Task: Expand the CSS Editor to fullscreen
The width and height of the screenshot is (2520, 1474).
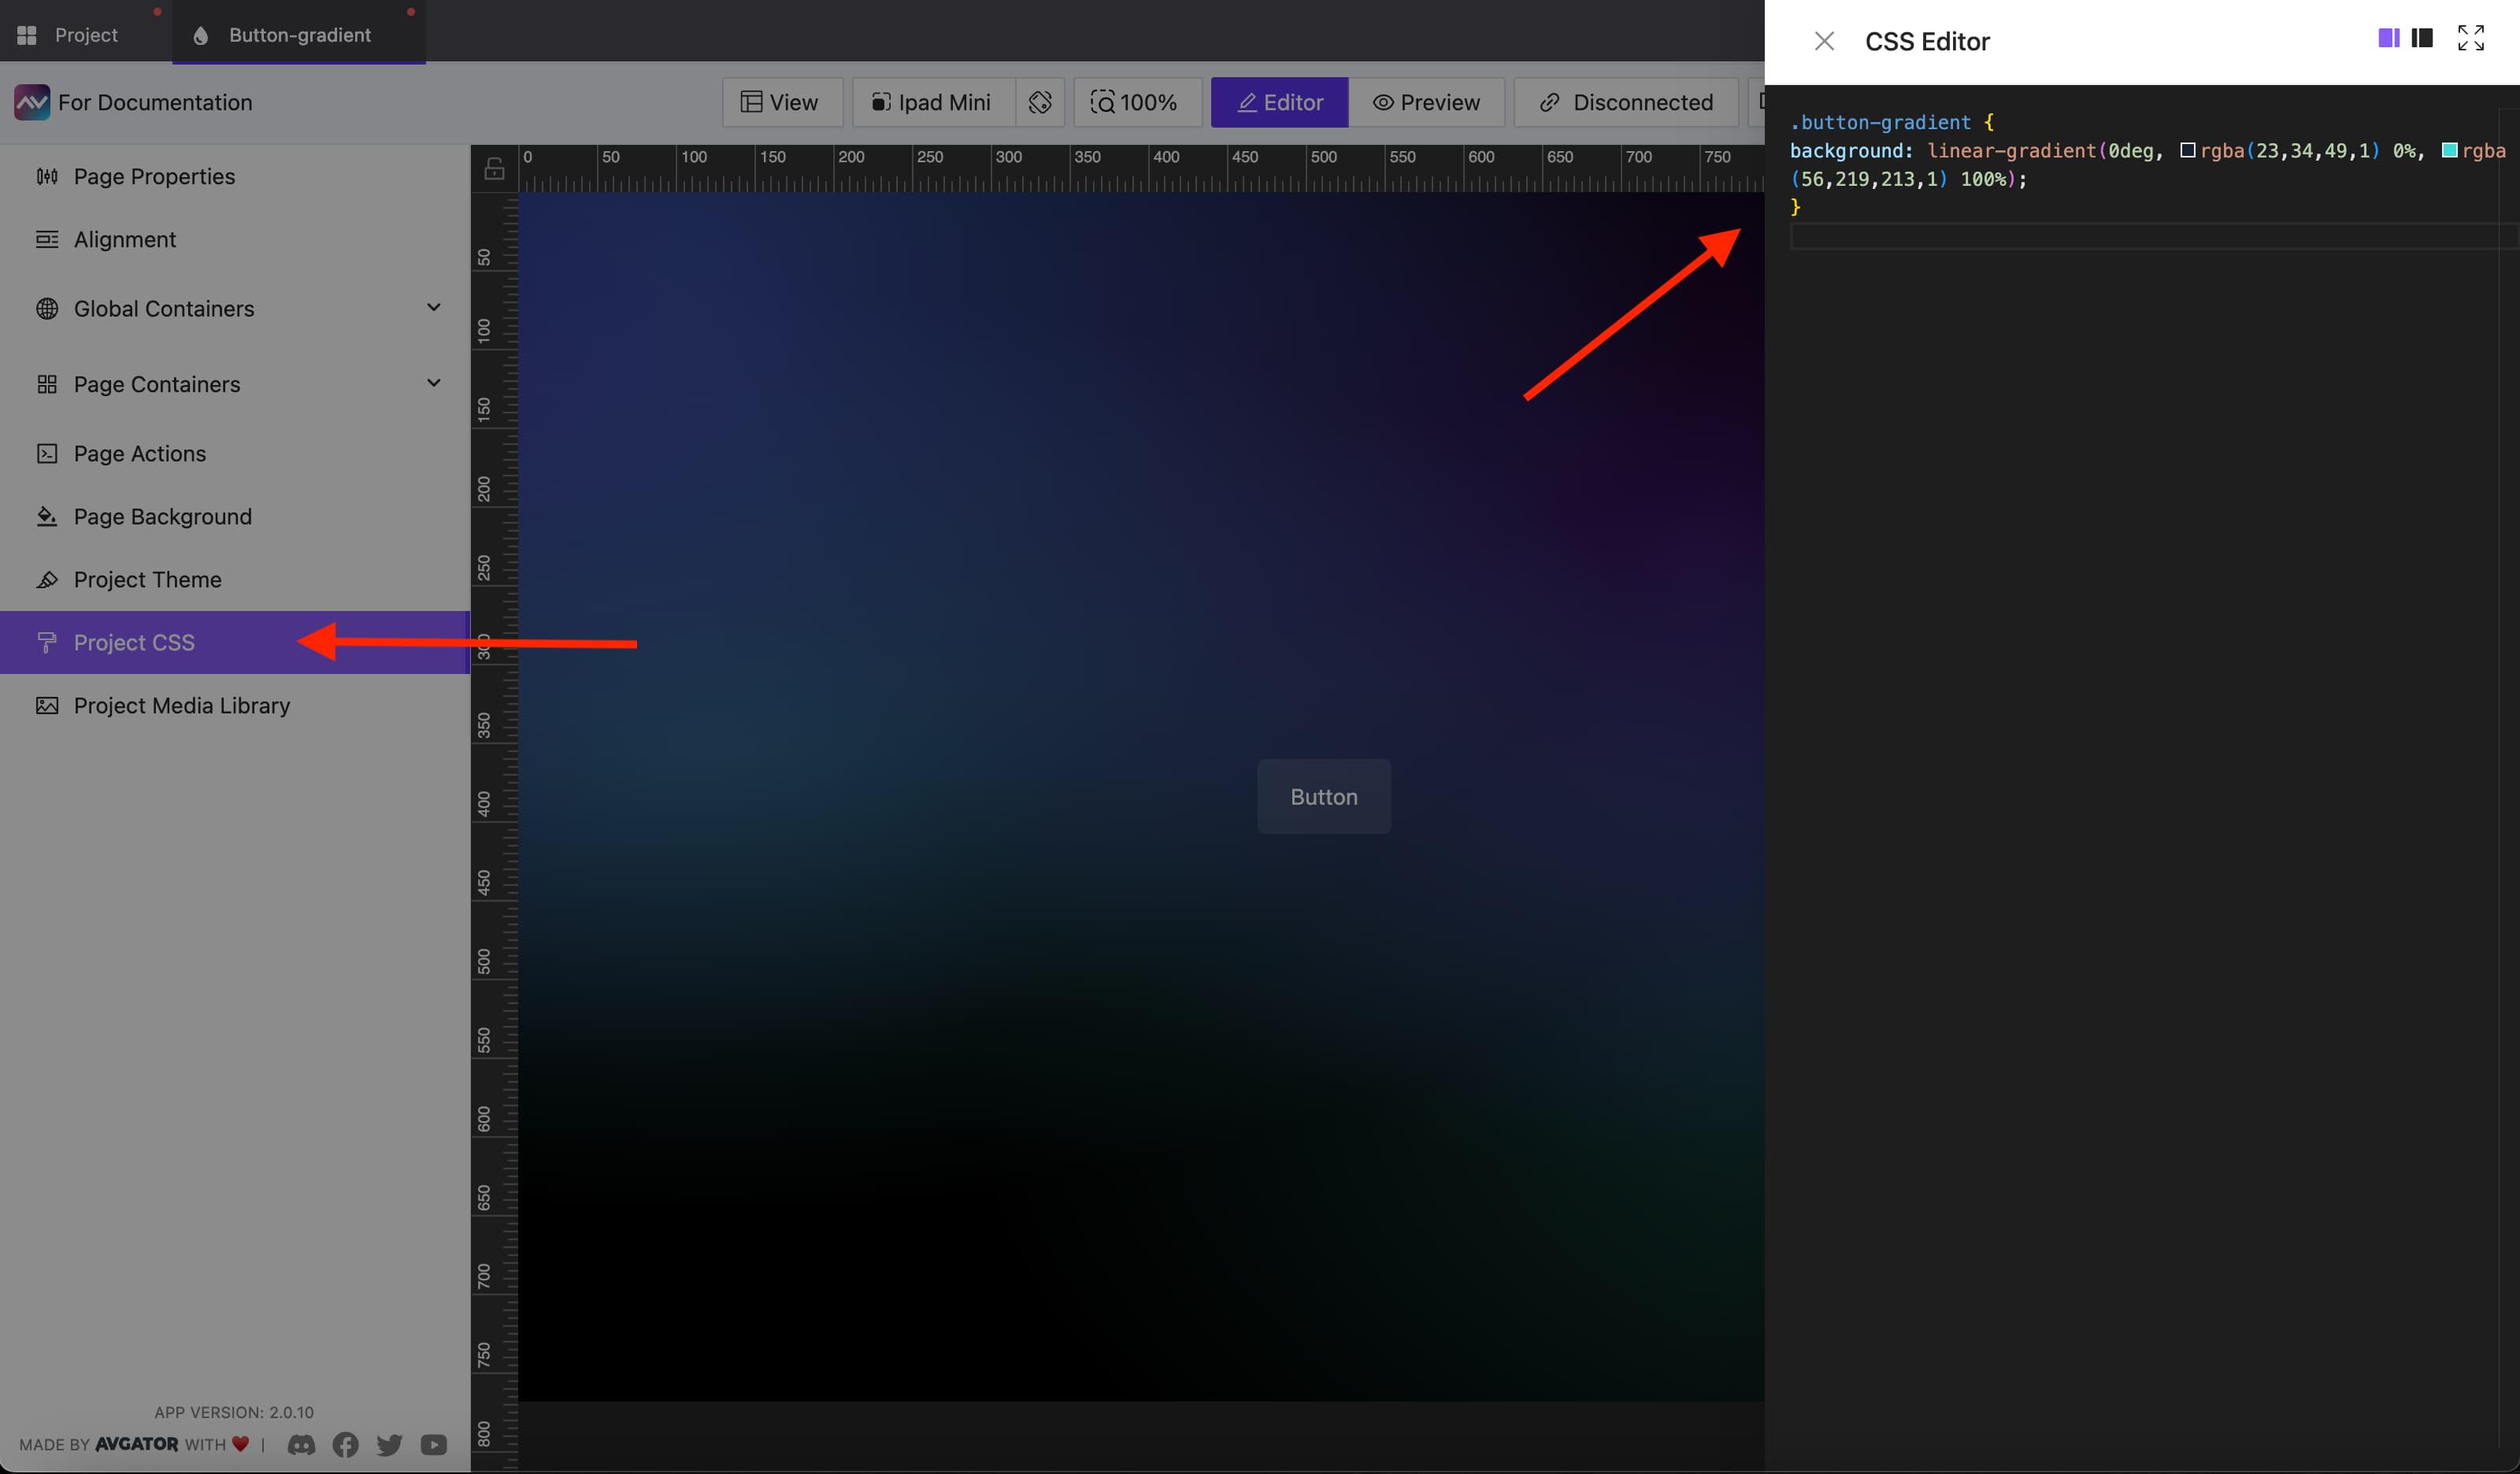Action: (x=2470, y=38)
